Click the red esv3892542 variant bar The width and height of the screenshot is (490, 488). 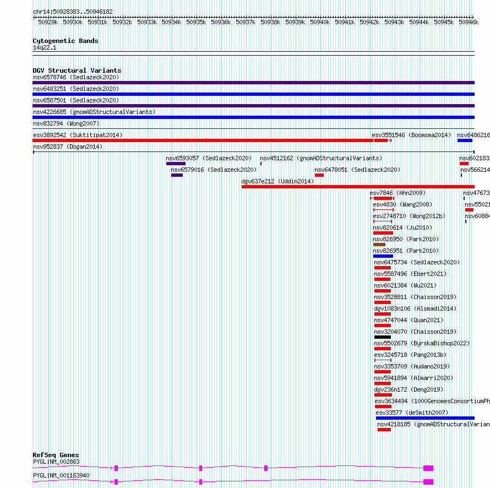tap(203, 140)
